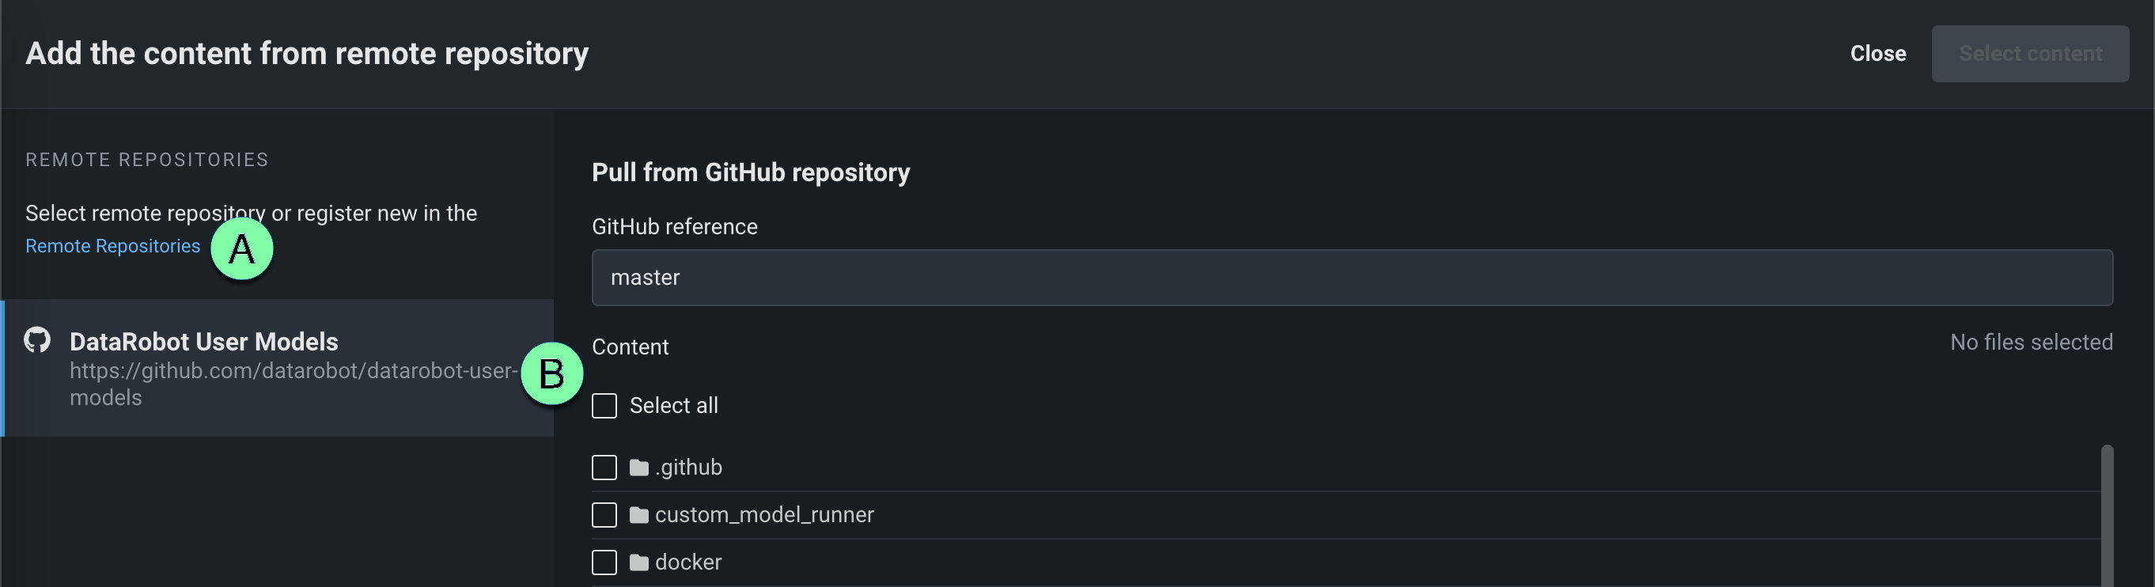Enable the Select all checkbox

604,406
